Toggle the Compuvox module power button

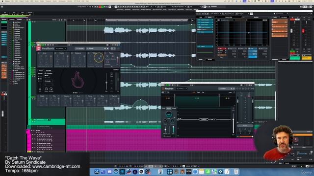coord(72,53)
